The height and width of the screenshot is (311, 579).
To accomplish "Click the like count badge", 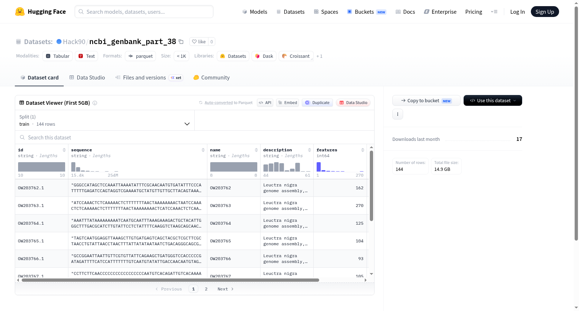I will click(x=212, y=42).
